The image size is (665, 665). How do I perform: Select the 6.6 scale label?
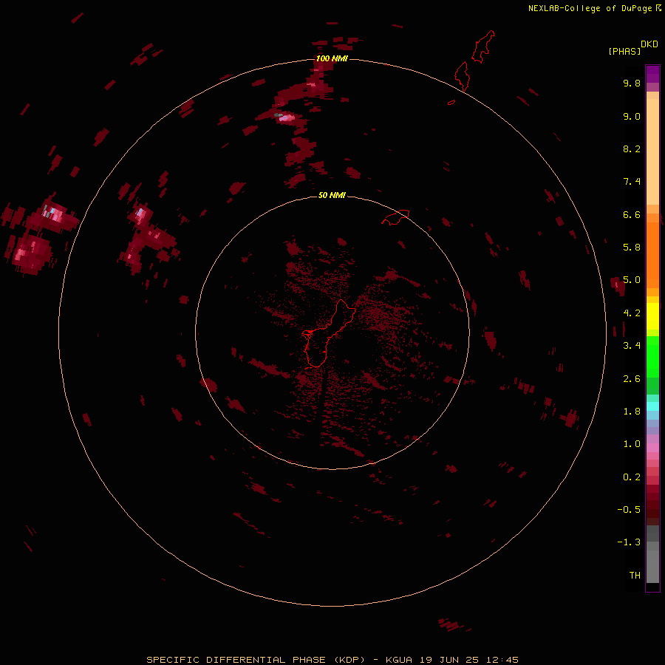click(x=632, y=214)
